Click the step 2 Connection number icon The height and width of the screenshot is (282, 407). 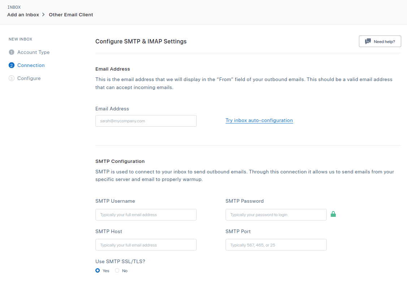12,65
